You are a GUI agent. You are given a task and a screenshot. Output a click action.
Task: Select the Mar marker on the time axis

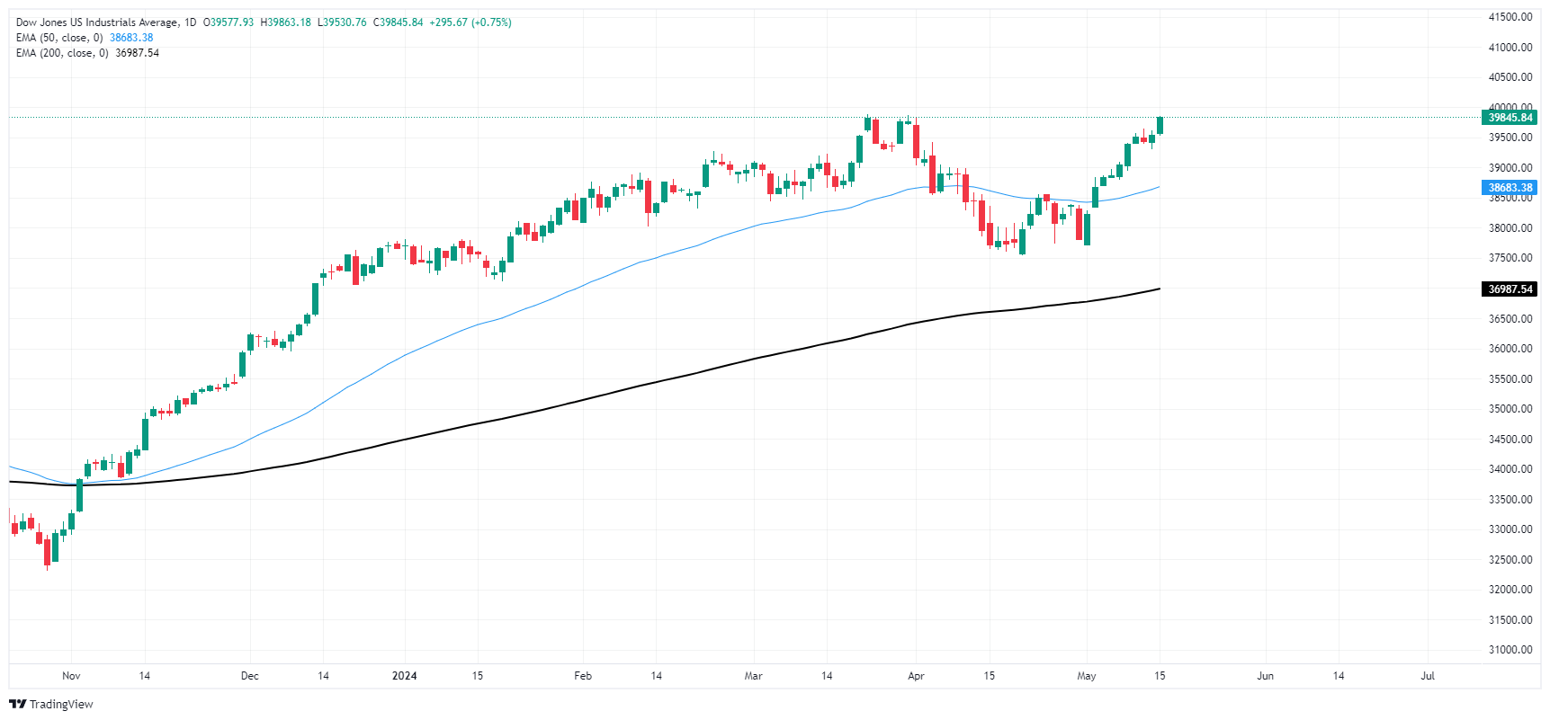pos(753,676)
